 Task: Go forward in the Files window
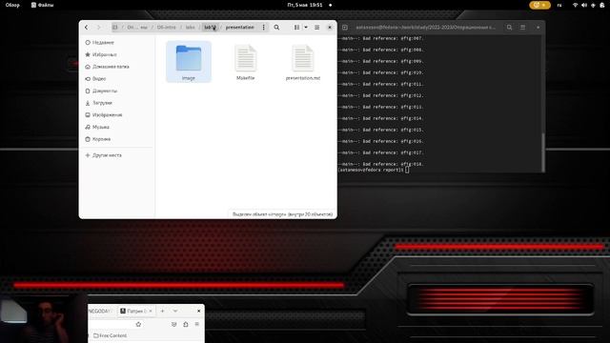(98, 28)
